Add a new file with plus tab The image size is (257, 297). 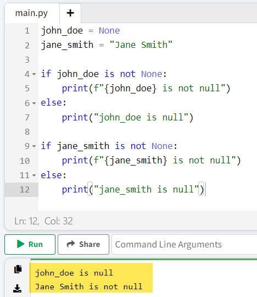click(70, 13)
